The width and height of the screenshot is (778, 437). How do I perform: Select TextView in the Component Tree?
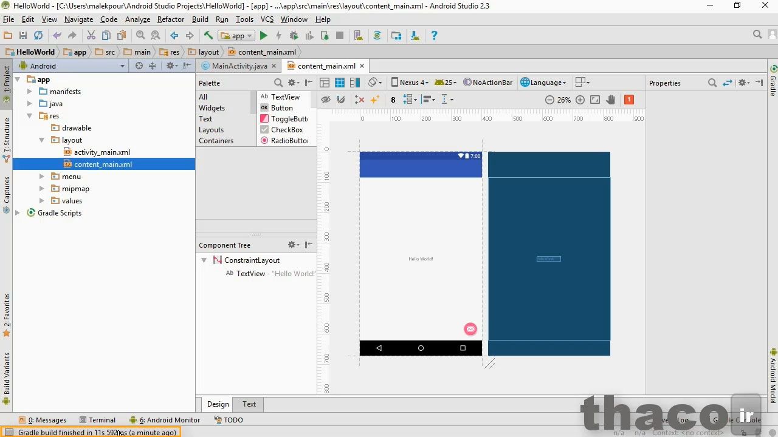point(250,274)
